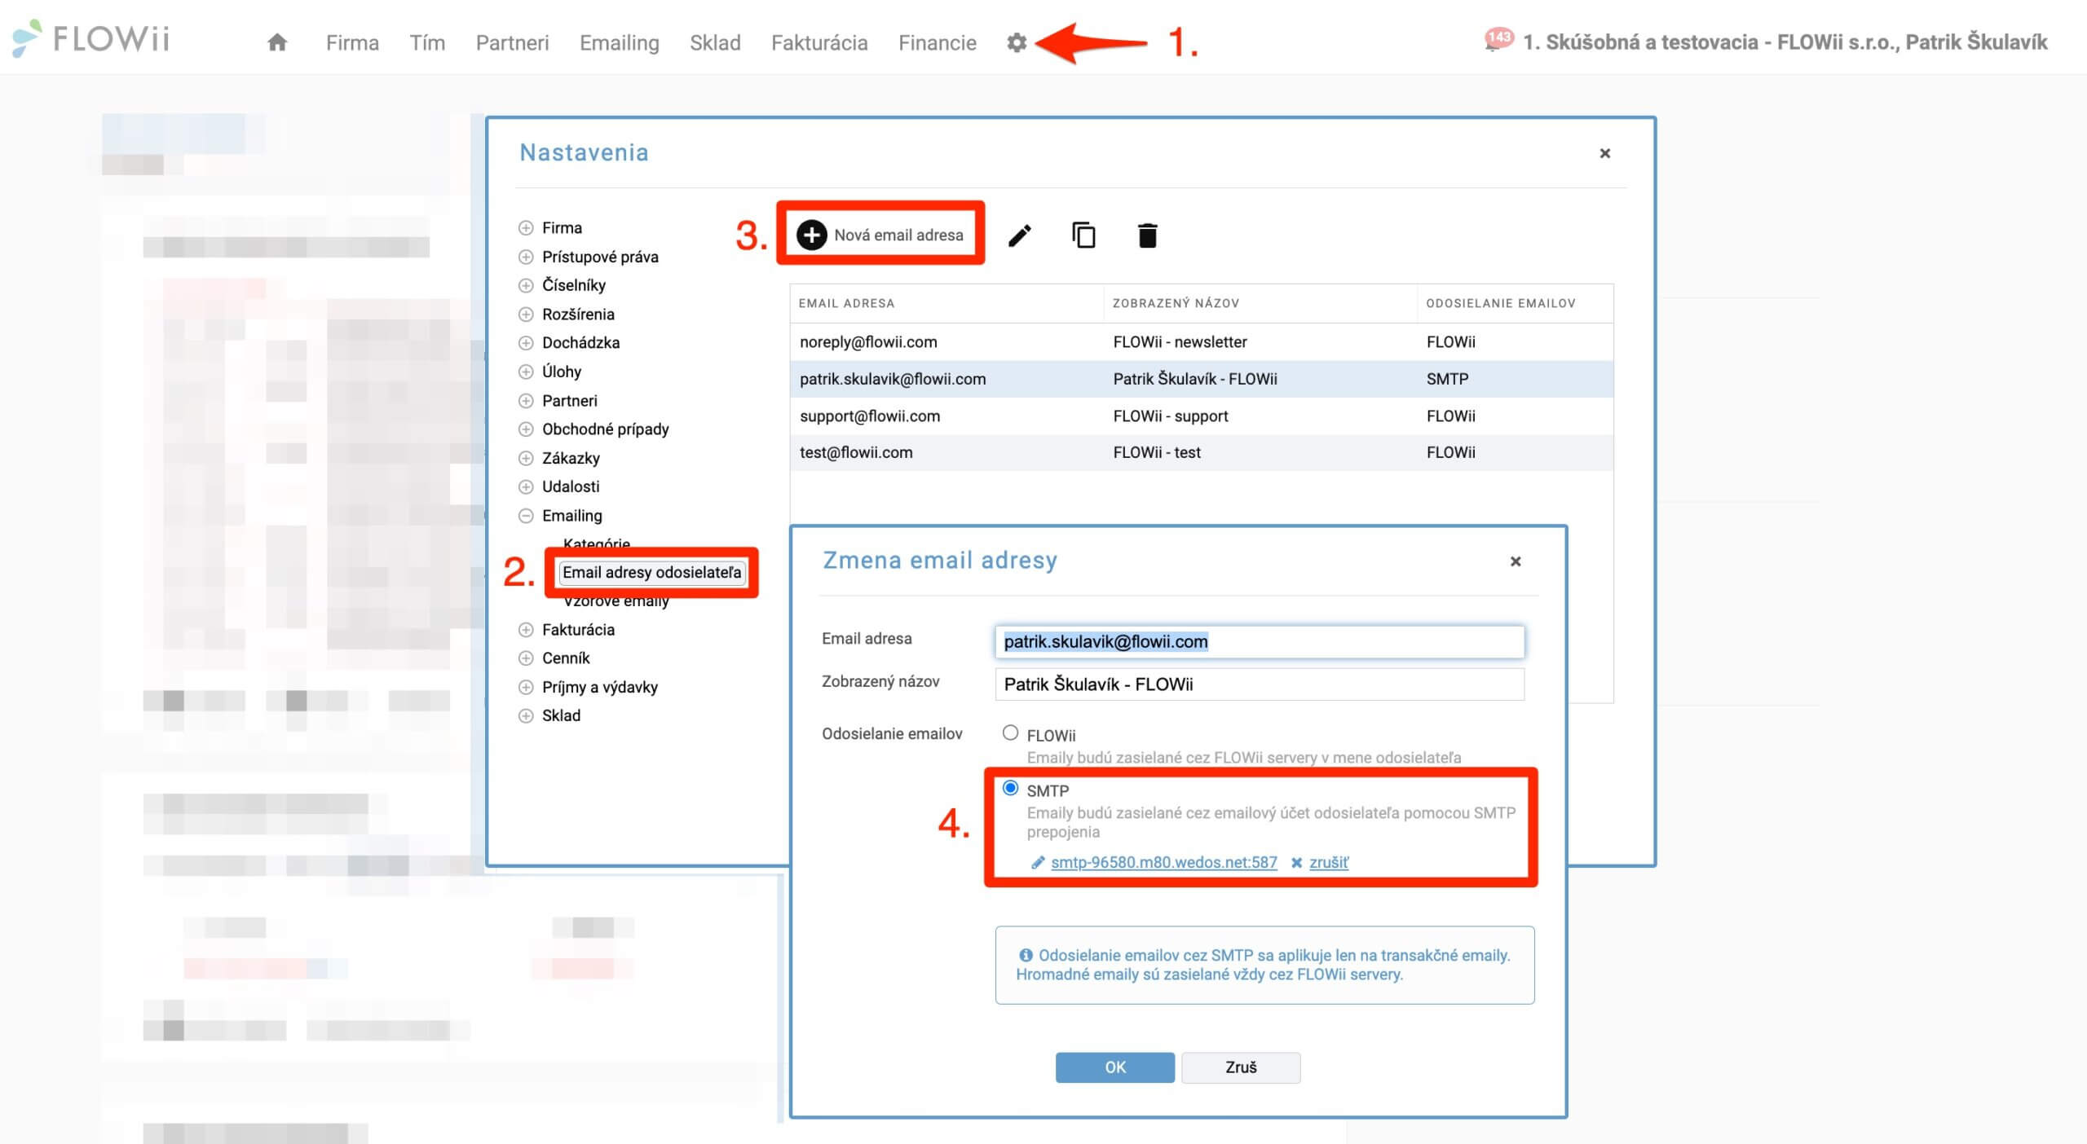Select Kategórie under Emailing
2087x1144 pixels.
pos(596,543)
